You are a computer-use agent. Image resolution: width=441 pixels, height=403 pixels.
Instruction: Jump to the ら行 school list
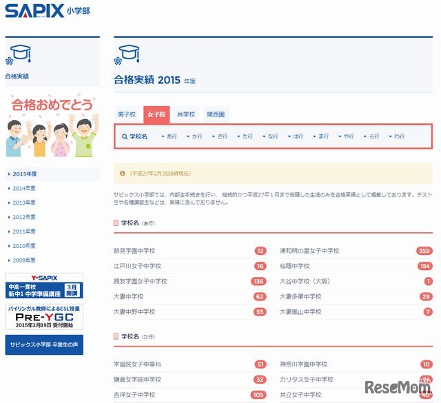click(371, 136)
